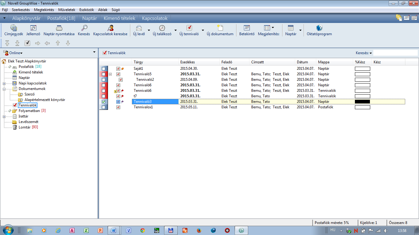
Task: Uncheck the completed box for Tennivaló3
Action: (x=104, y=102)
